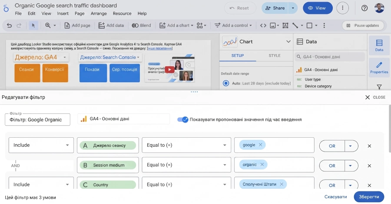Screen dimensions: 391x204
Task: Select the rectangle shape tool
Action: pos(309,26)
